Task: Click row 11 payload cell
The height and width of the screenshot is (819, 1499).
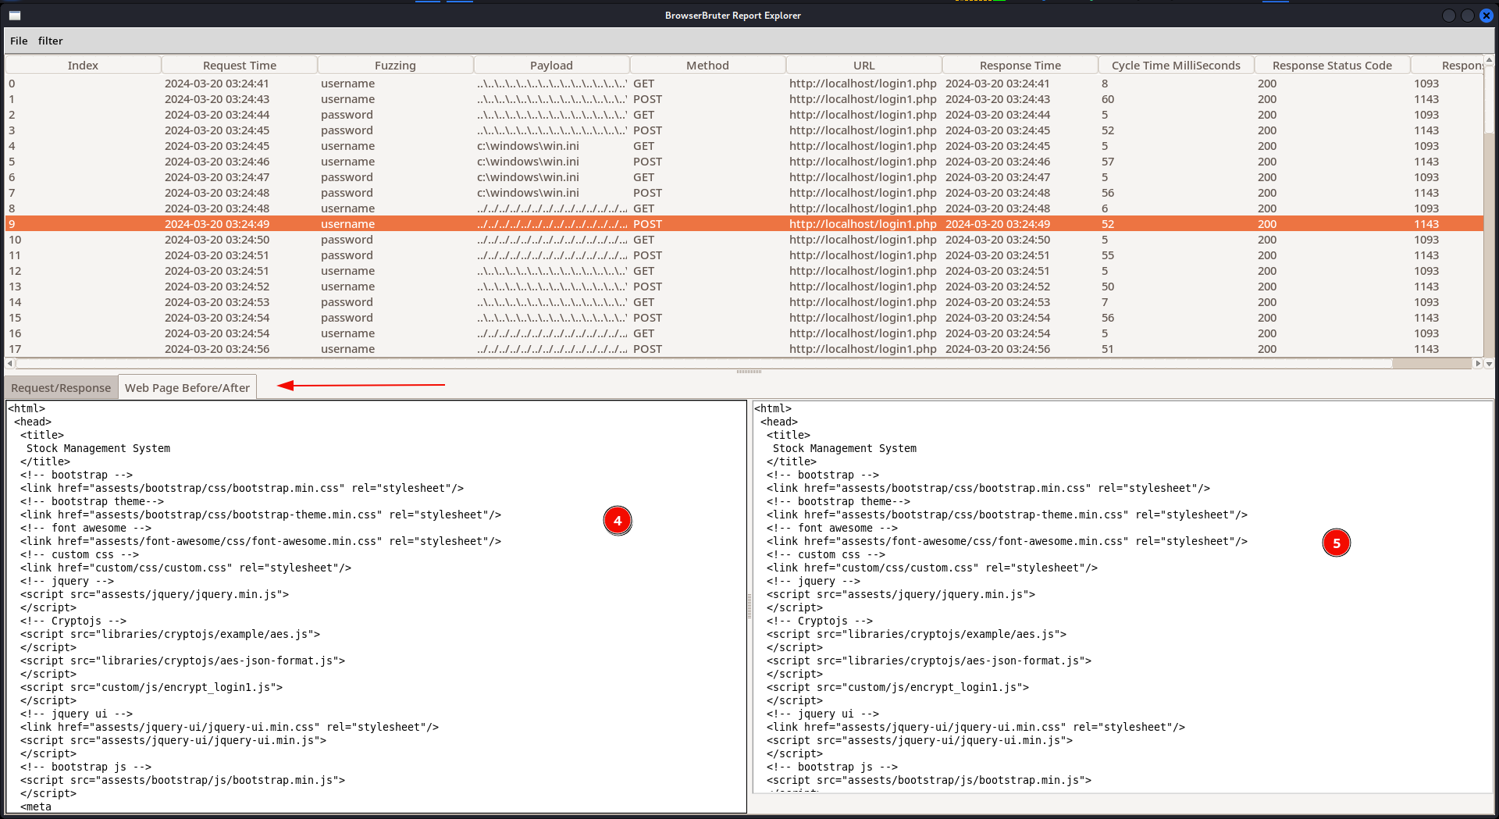Action: pyautogui.click(x=552, y=255)
